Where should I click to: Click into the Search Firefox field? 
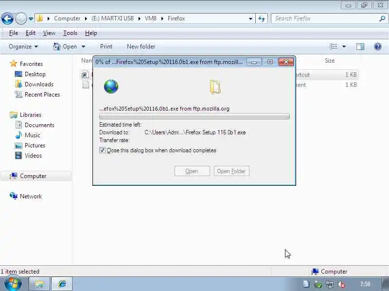[325, 18]
